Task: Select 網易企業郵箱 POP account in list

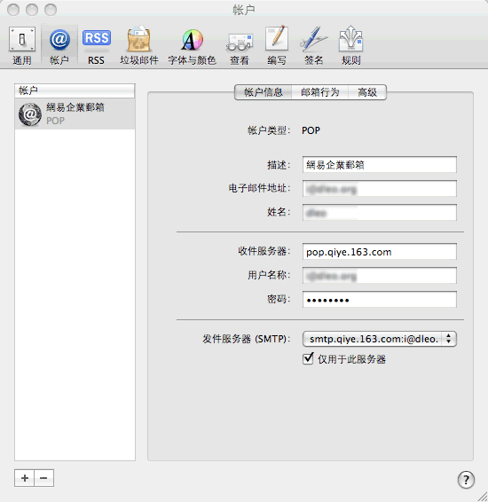Action: [75, 114]
